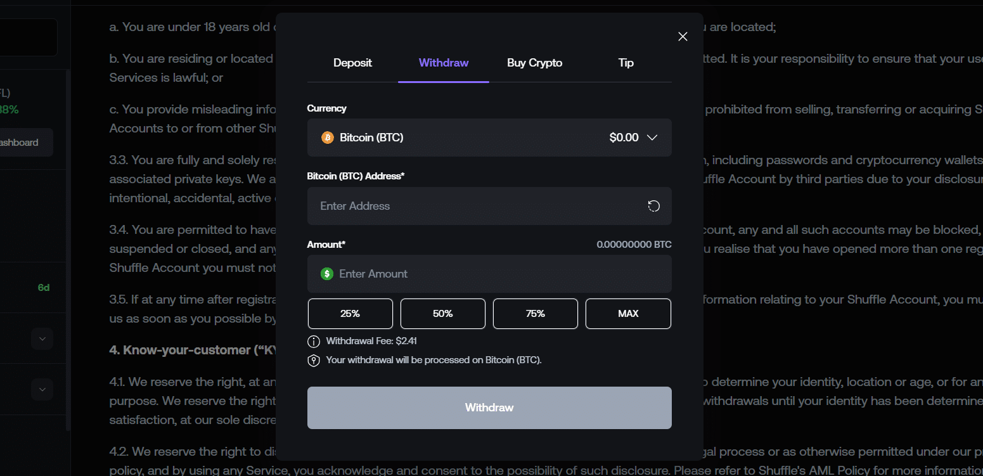983x476 pixels.
Task: Open the Buy Crypto tab
Action: click(534, 63)
